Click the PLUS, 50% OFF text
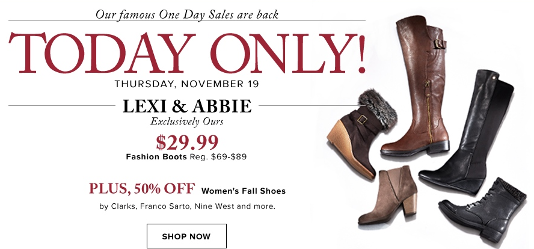The height and width of the screenshot is (249, 534). click(x=142, y=189)
